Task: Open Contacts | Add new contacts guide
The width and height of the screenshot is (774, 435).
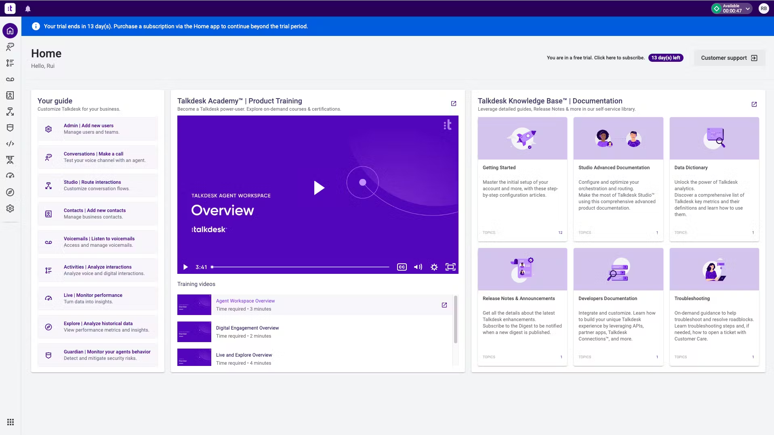Action: (98, 214)
